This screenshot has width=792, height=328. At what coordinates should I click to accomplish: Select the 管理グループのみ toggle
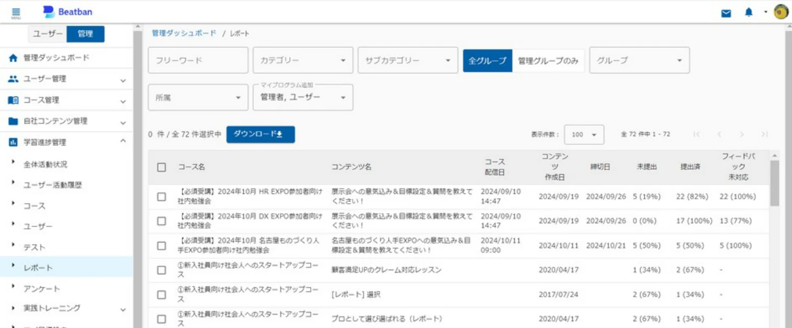click(x=548, y=60)
